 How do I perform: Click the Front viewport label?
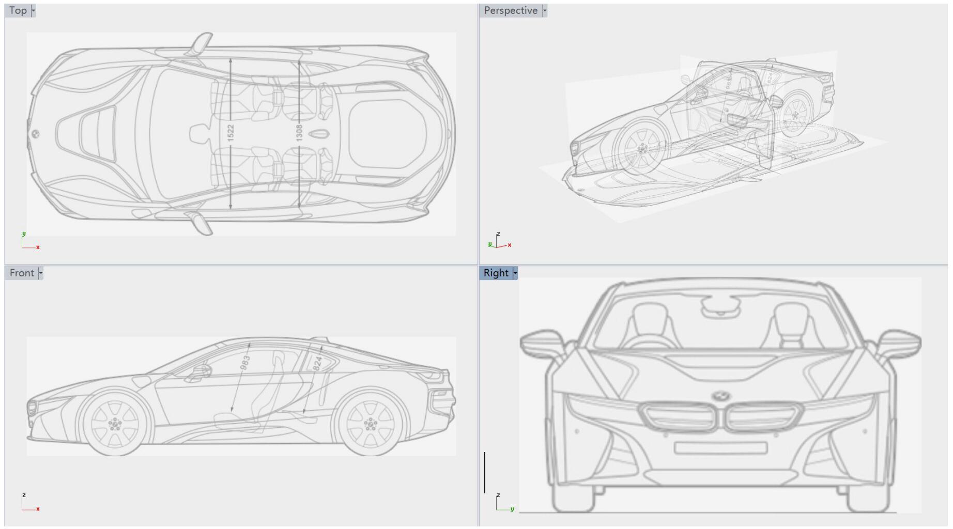[x=22, y=272]
